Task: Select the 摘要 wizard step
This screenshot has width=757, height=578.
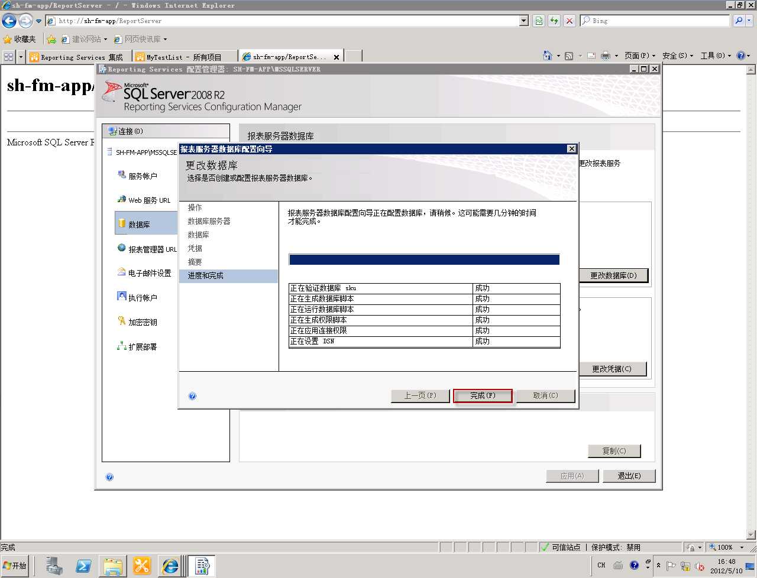Action: 195,262
